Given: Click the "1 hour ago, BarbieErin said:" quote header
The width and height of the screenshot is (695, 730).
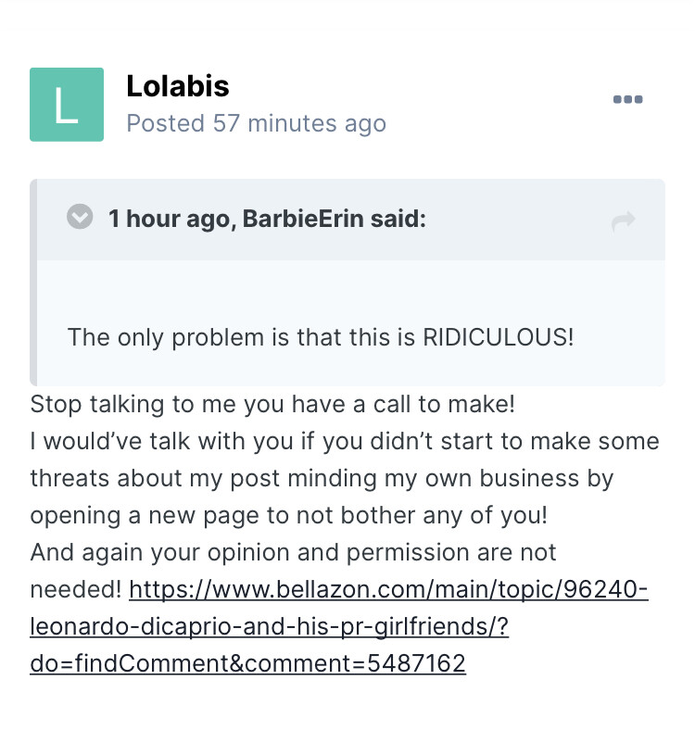Looking at the screenshot, I should click(x=267, y=220).
